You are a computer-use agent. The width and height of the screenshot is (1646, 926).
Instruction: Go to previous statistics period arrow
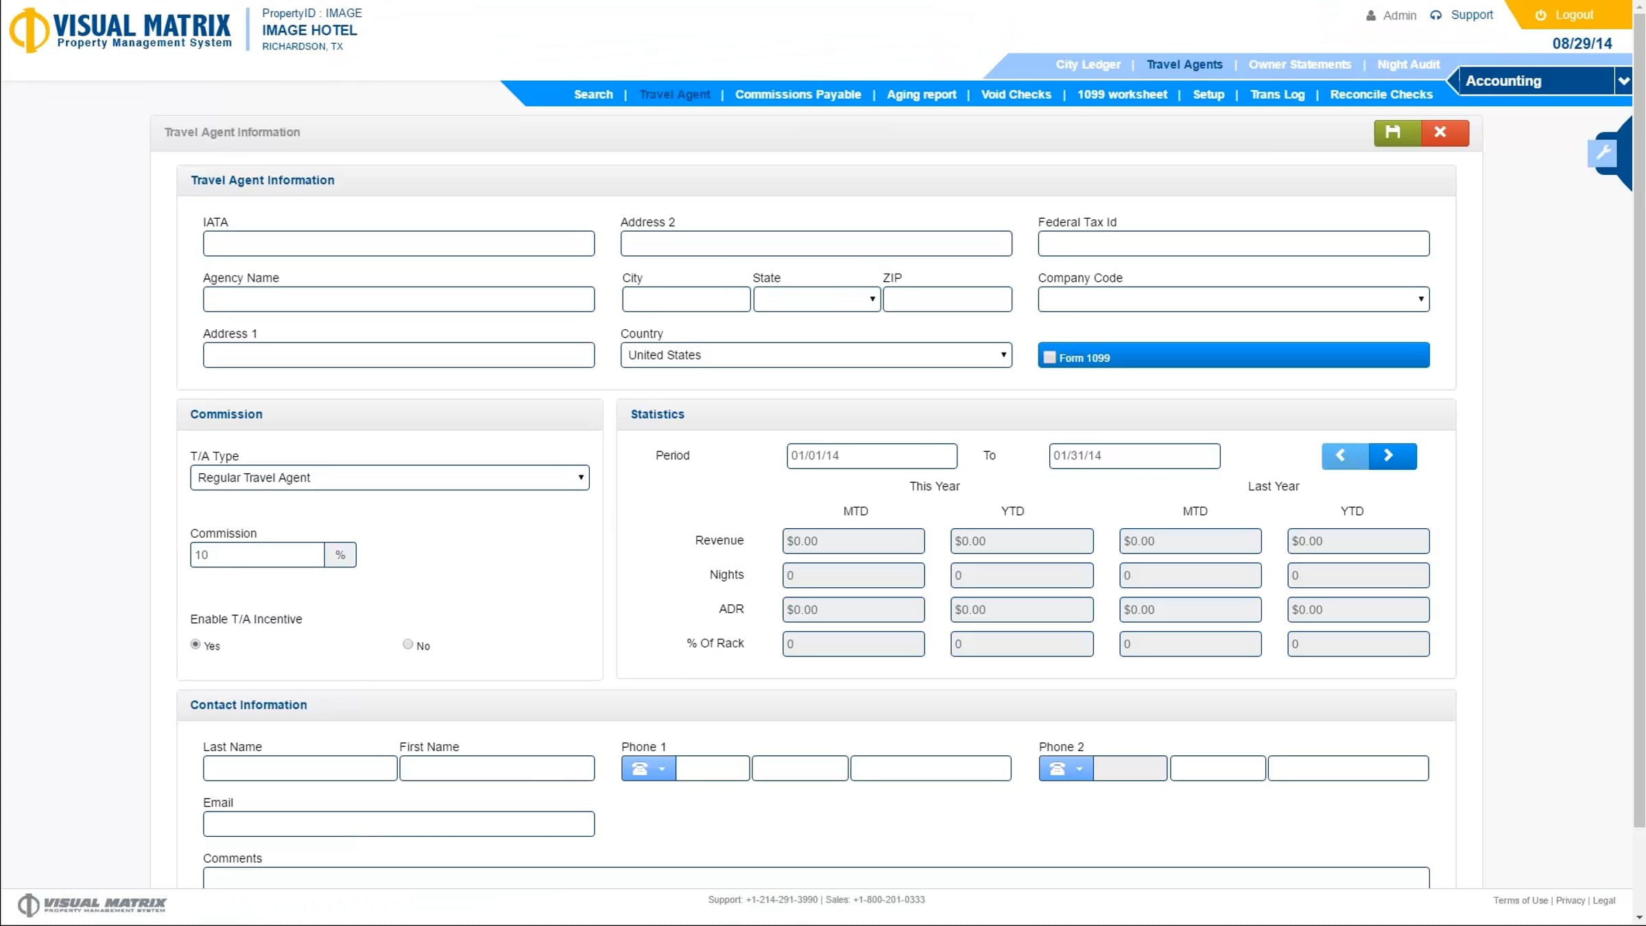[1345, 456]
